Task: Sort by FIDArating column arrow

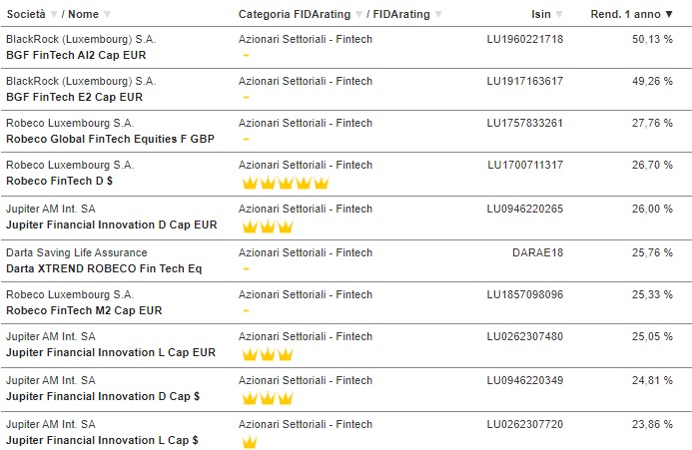Action: tap(438, 15)
